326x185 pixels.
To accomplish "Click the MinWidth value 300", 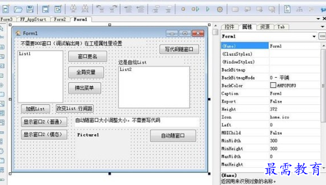I will pos(274,141).
